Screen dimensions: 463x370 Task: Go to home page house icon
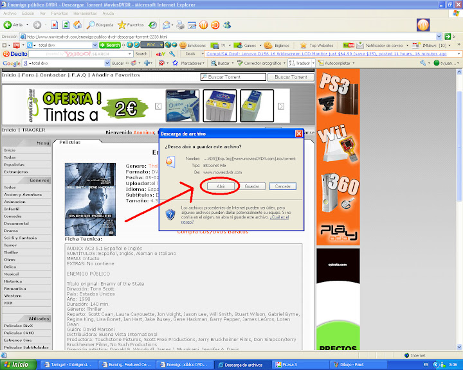pos(77,25)
